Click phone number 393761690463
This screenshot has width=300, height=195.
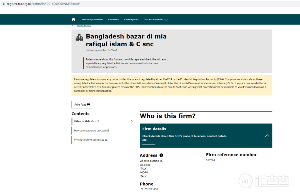[149, 189]
